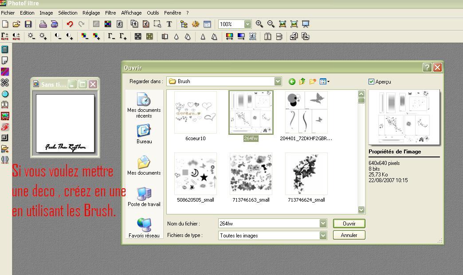Click the printer icon

(43, 24)
